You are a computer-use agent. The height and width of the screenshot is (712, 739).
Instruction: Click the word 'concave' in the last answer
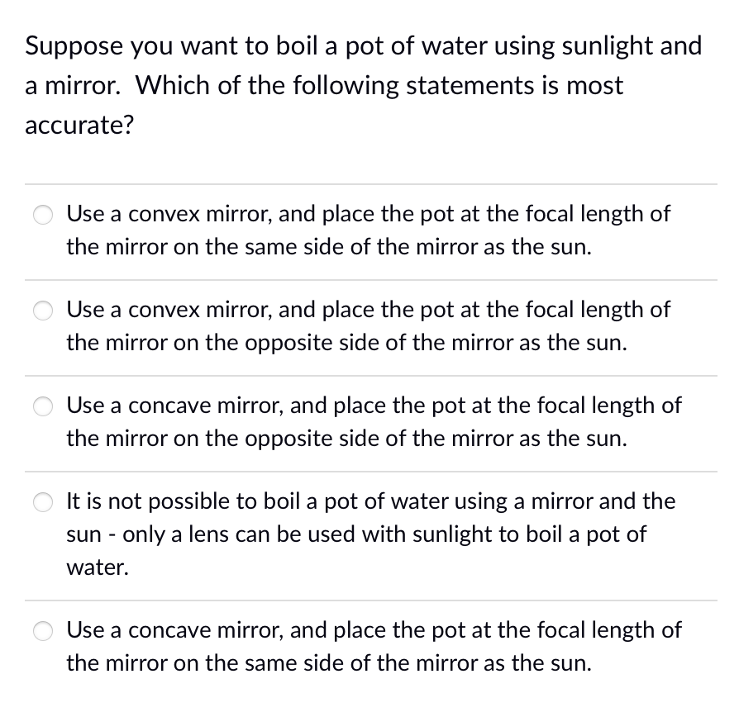[169, 631]
